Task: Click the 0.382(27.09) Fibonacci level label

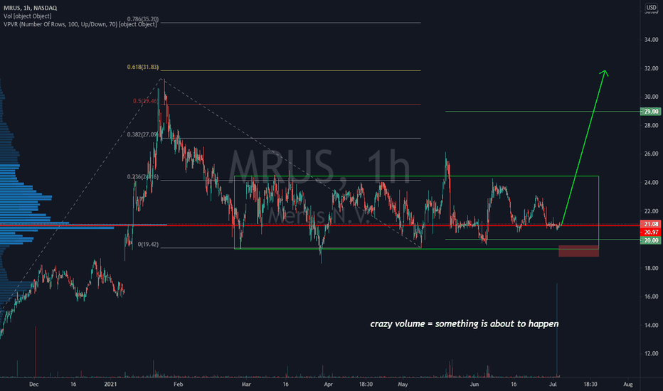Action: click(x=143, y=134)
